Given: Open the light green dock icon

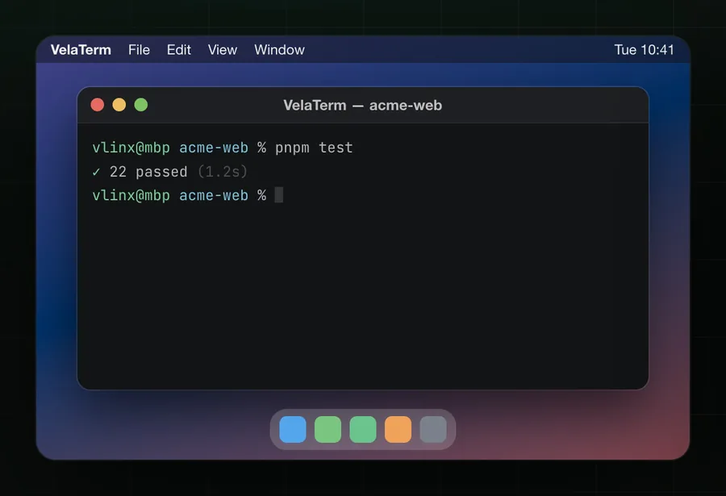Looking at the screenshot, I should [x=328, y=429].
